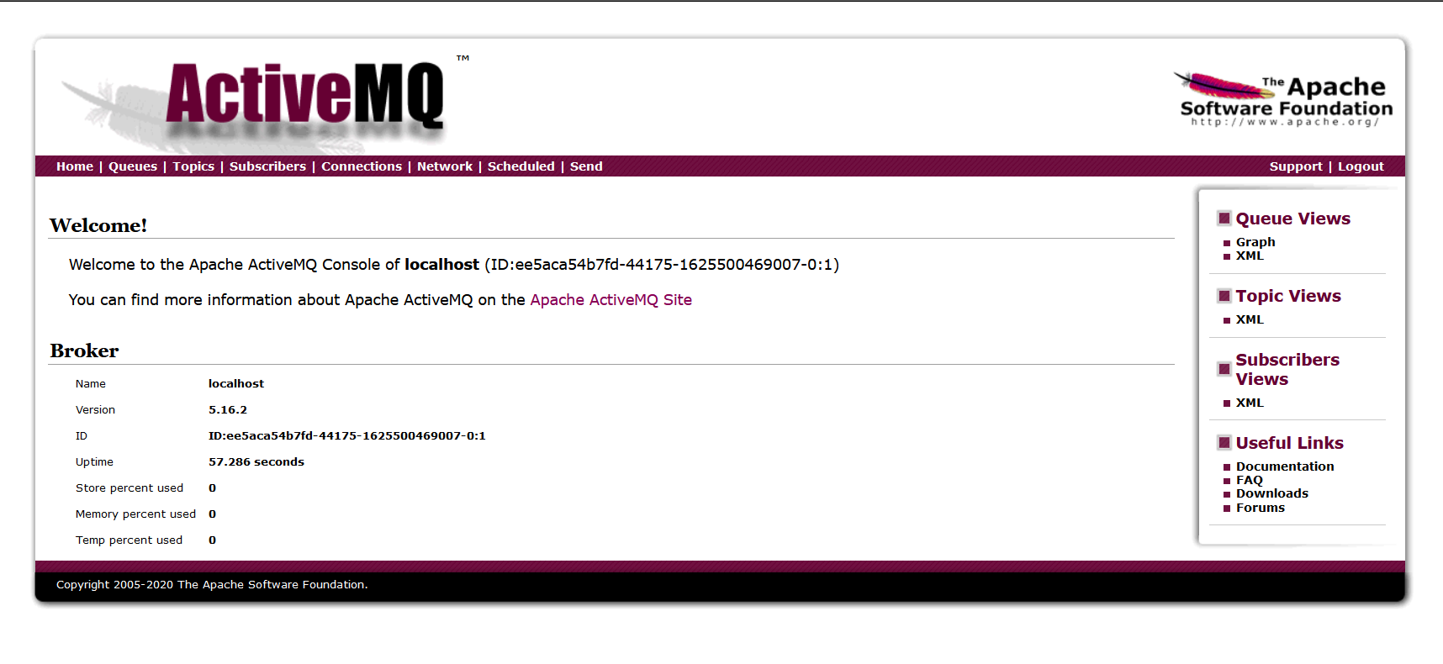Open the Subscribers navigation item
Screen dimensions: 1443x664
click(267, 166)
